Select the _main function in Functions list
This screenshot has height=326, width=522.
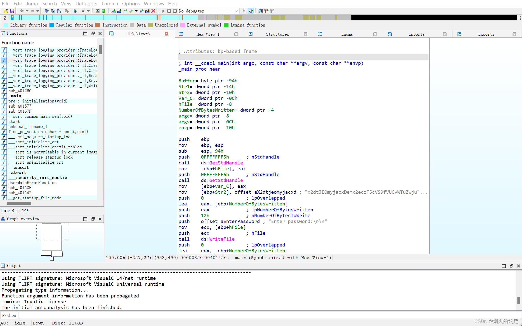click(15, 96)
